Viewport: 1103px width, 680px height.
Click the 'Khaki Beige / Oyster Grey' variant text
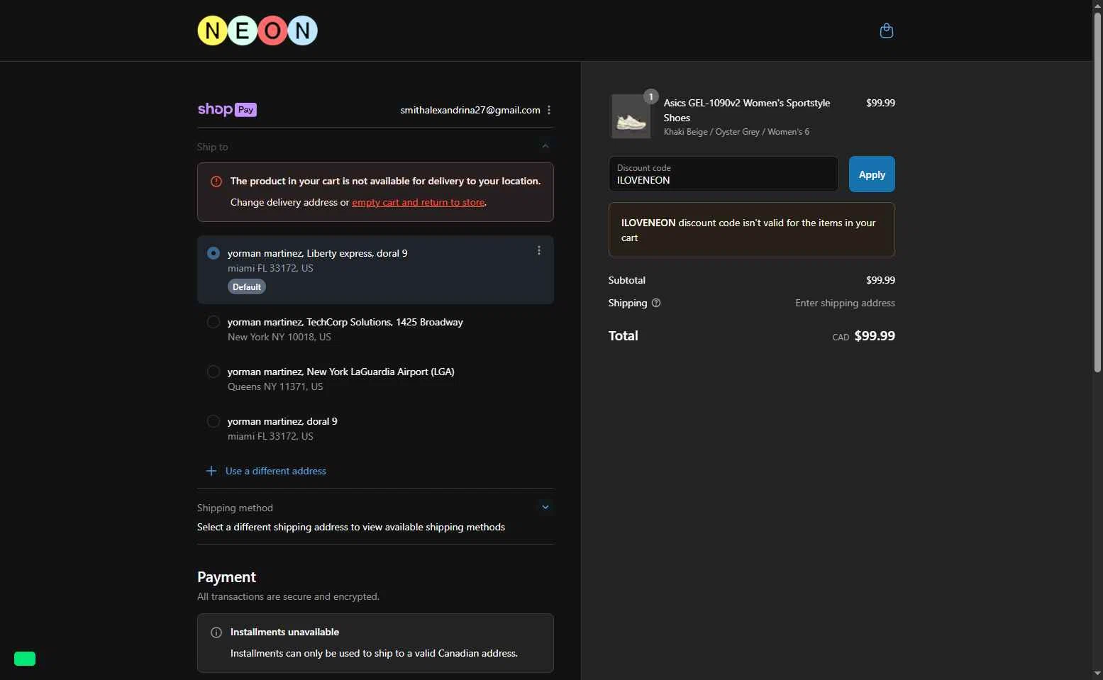(736, 132)
